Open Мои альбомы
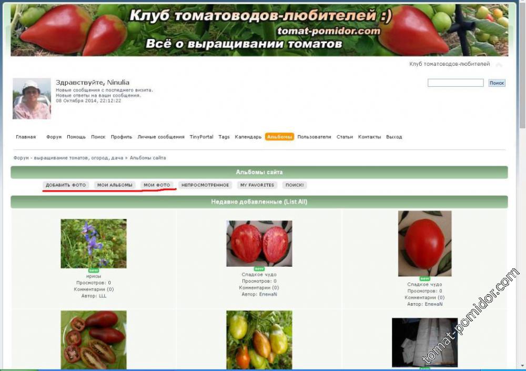The image size is (526, 371). (114, 185)
